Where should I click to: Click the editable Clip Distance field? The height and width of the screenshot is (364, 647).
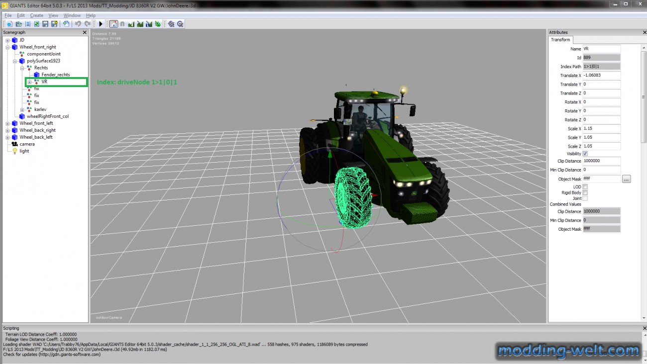click(x=602, y=161)
